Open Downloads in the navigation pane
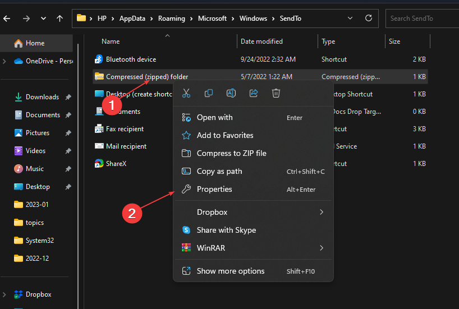 [x=42, y=97]
